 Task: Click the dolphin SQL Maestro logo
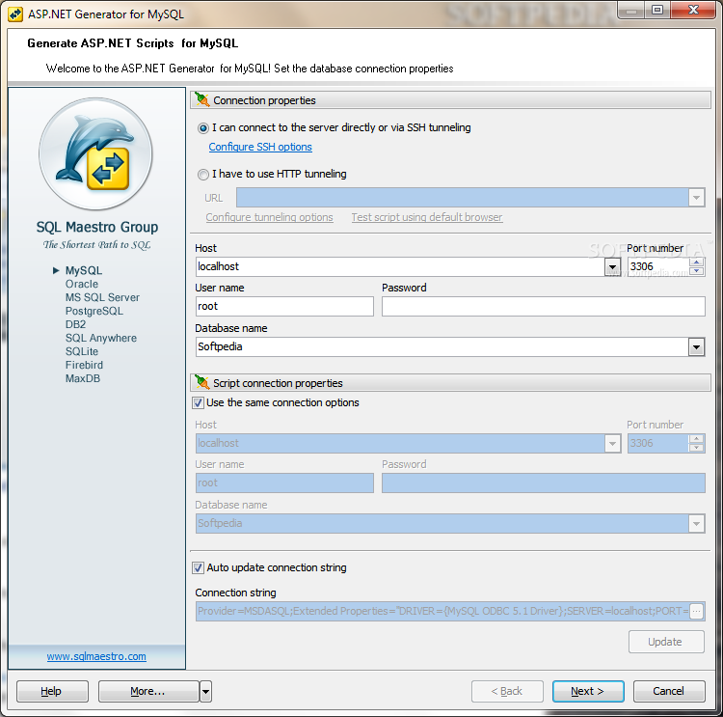pyautogui.click(x=95, y=153)
